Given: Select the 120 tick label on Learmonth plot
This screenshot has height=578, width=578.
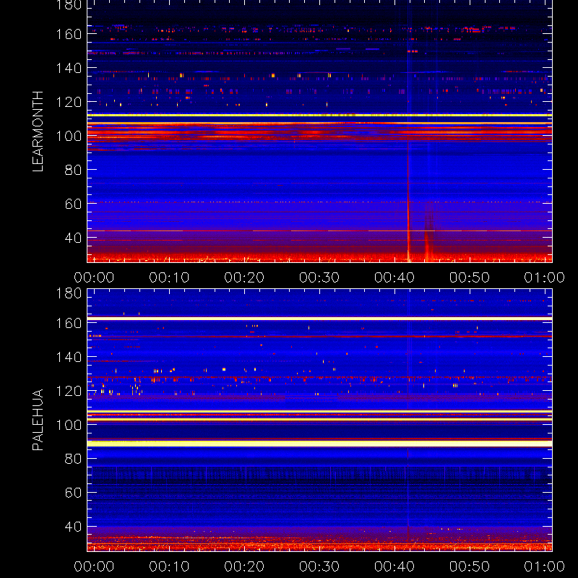Looking at the screenshot, I should point(69,102).
